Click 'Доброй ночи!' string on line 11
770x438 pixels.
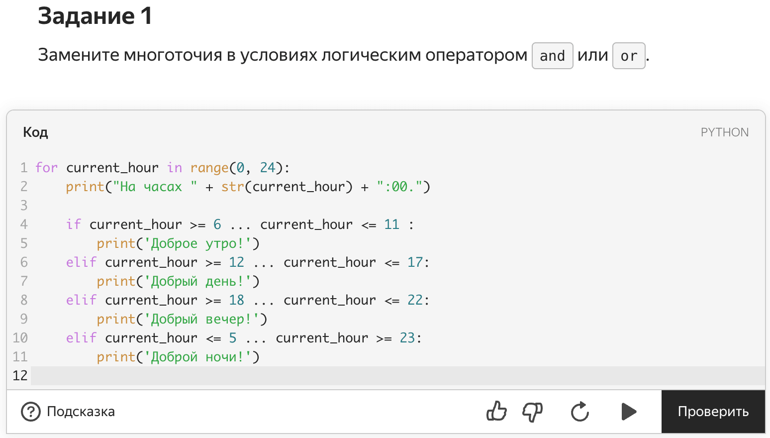pyautogui.click(x=197, y=357)
